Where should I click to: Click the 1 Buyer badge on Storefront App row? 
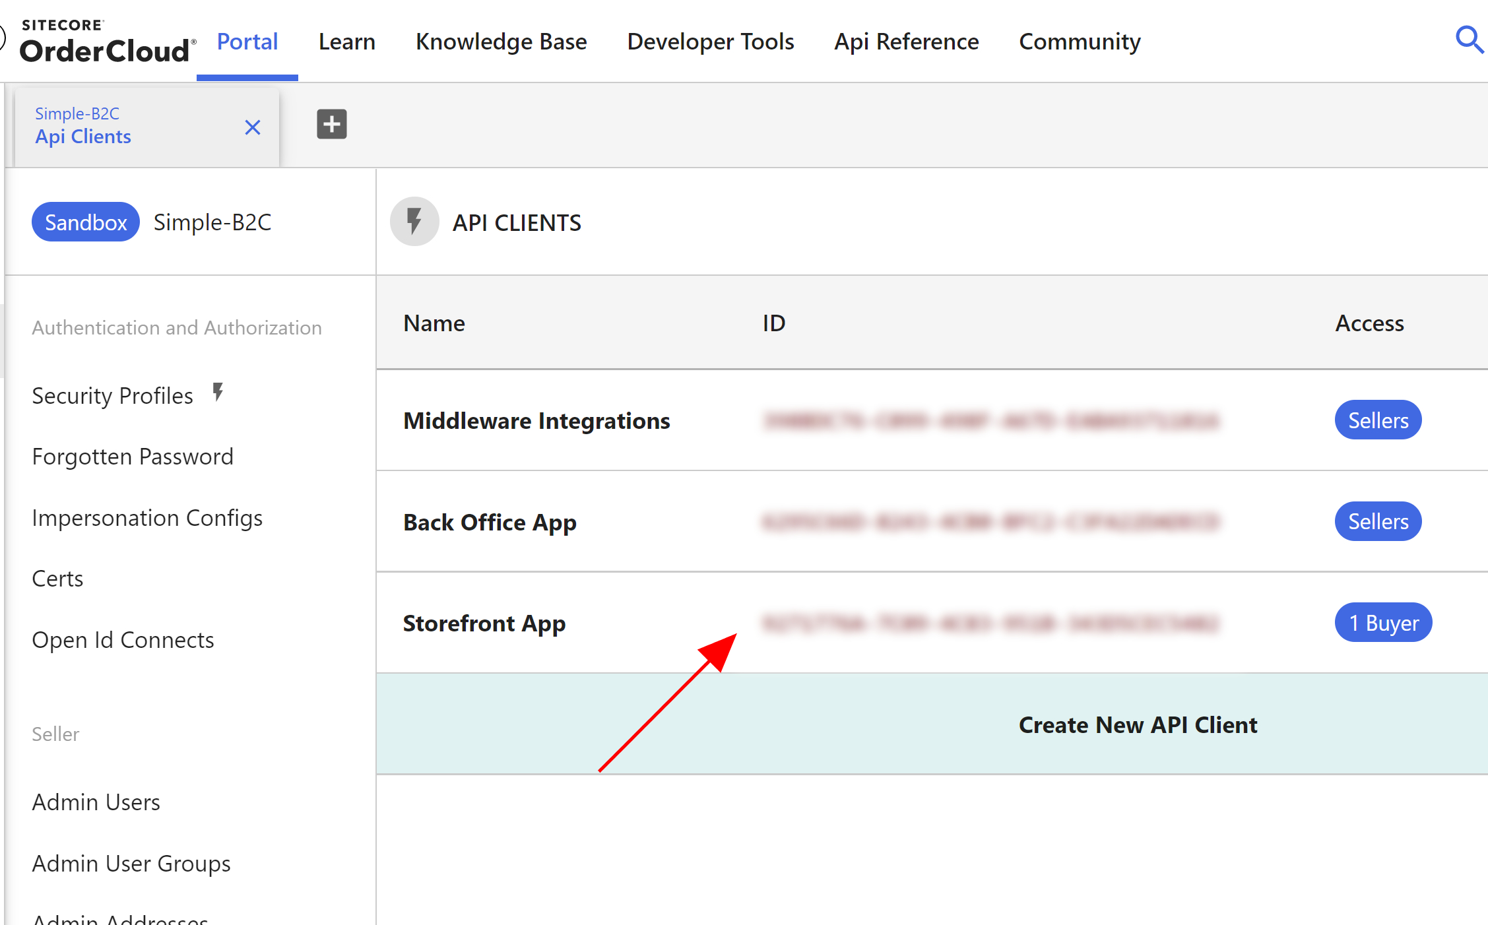1381,622
